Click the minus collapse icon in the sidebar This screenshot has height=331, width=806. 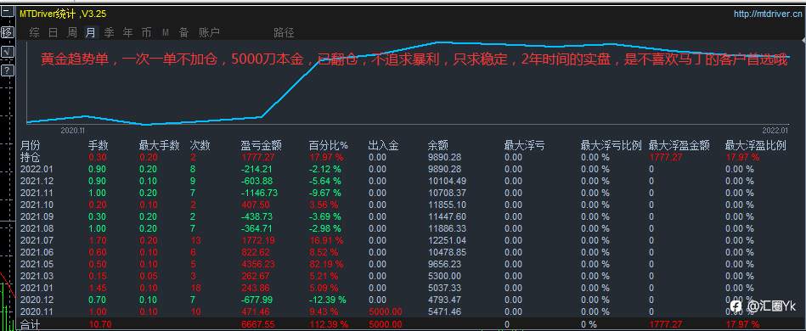(x=7, y=11)
